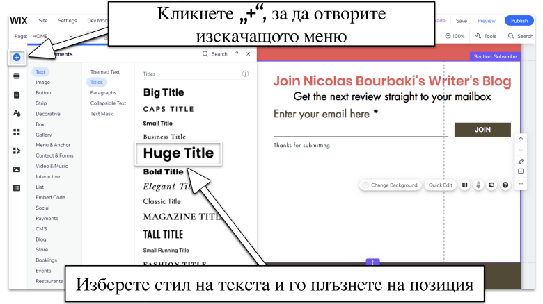Open the Add Apps grid icon
The width and height of the screenshot is (543, 304).
tap(17, 132)
